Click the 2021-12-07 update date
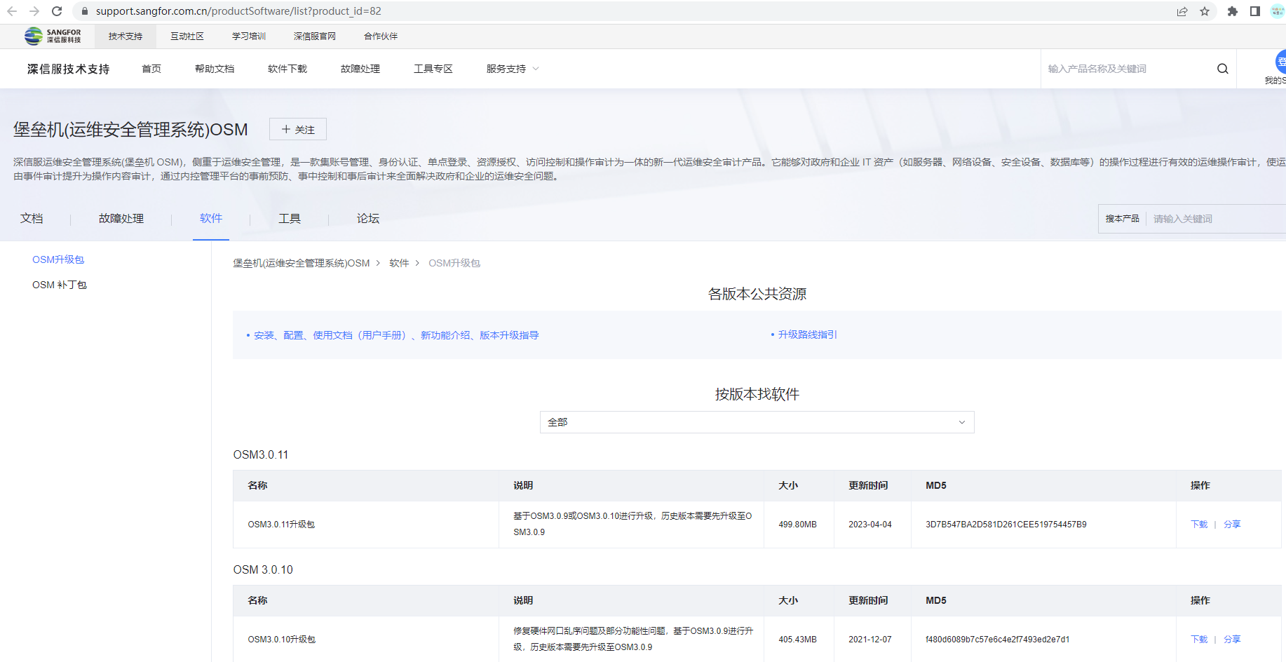This screenshot has width=1286, height=662. (x=870, y=640)
